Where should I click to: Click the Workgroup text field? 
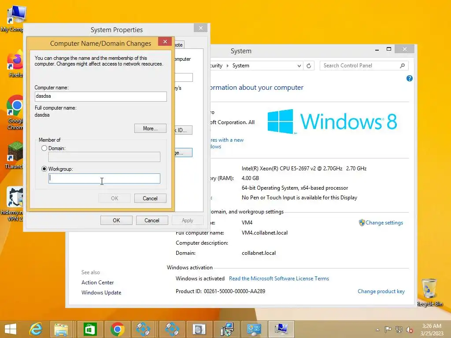click(104, 179)
